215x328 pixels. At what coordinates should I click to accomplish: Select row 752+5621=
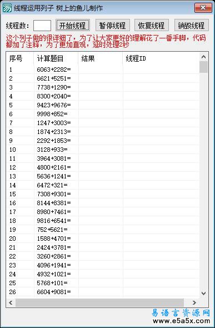click(x=103, y=230)
